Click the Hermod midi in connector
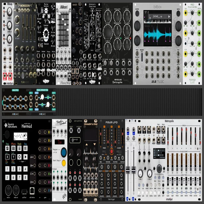 tap(9, 190)
